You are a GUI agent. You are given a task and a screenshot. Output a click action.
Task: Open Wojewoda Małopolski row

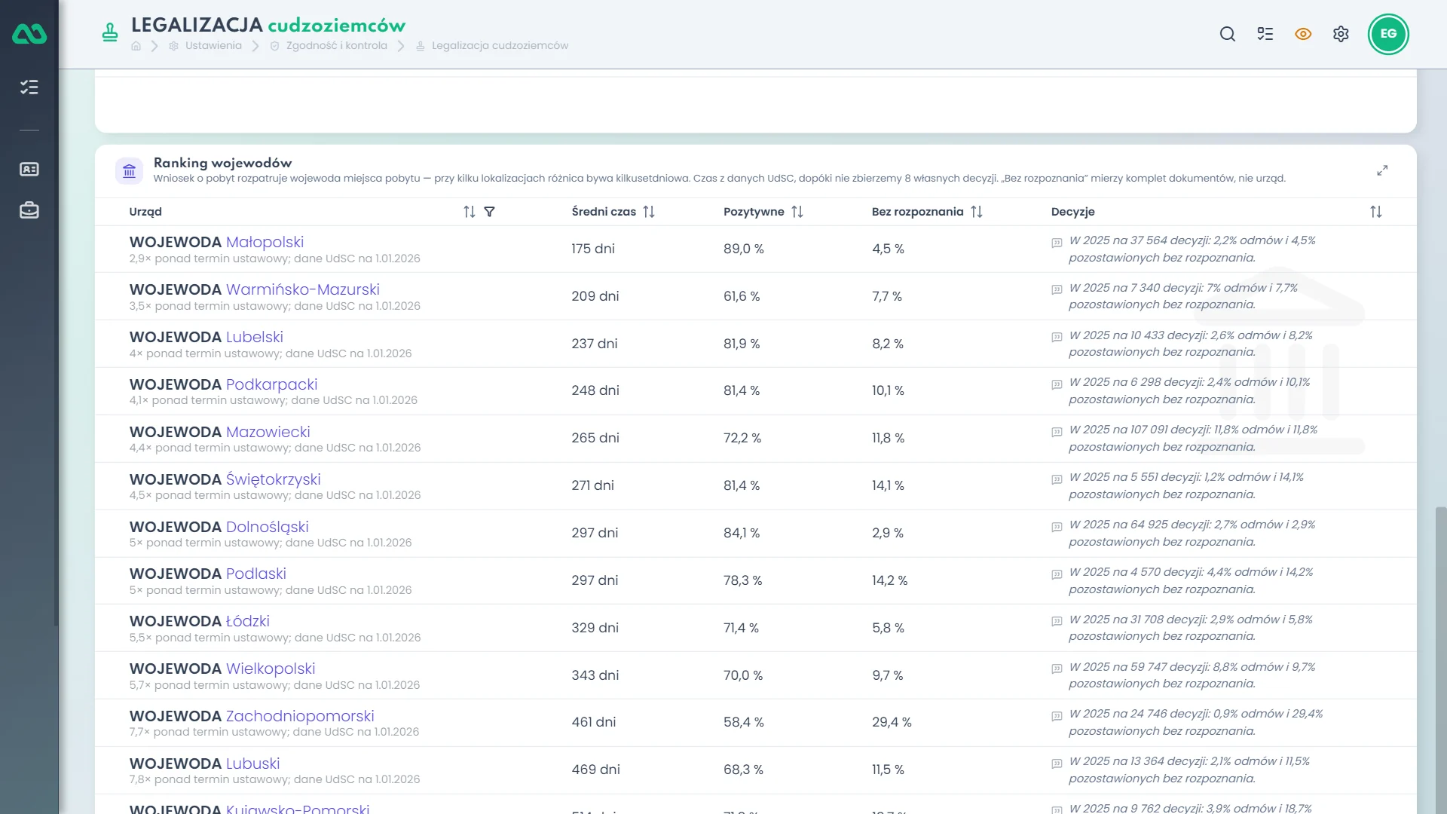(x=755, y=249)
